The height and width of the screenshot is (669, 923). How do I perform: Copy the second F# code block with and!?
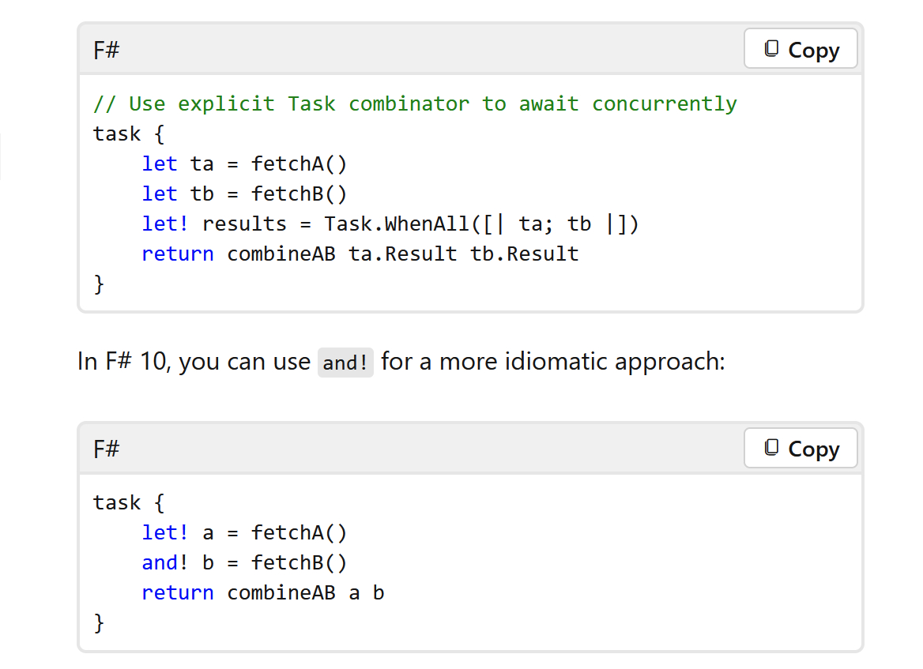point(801,449)
